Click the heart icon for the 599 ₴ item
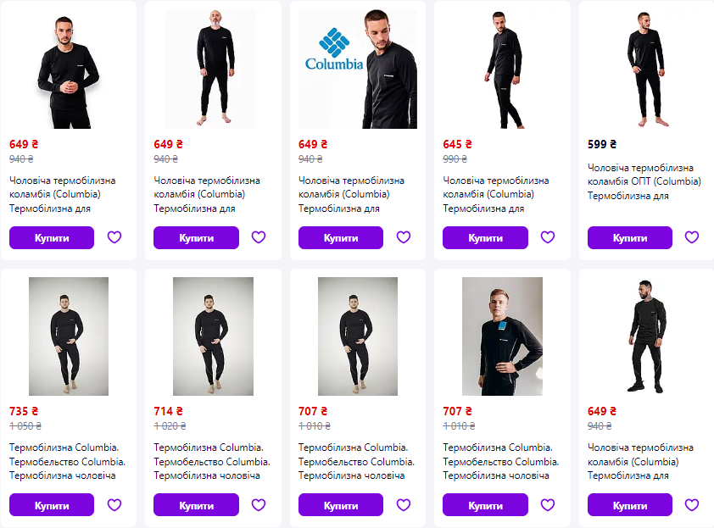This screenshot has height=528, width=714. coord(692,237)
